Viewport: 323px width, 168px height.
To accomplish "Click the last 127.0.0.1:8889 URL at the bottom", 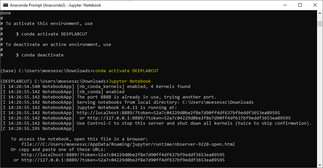I will [x=123, y=160].
